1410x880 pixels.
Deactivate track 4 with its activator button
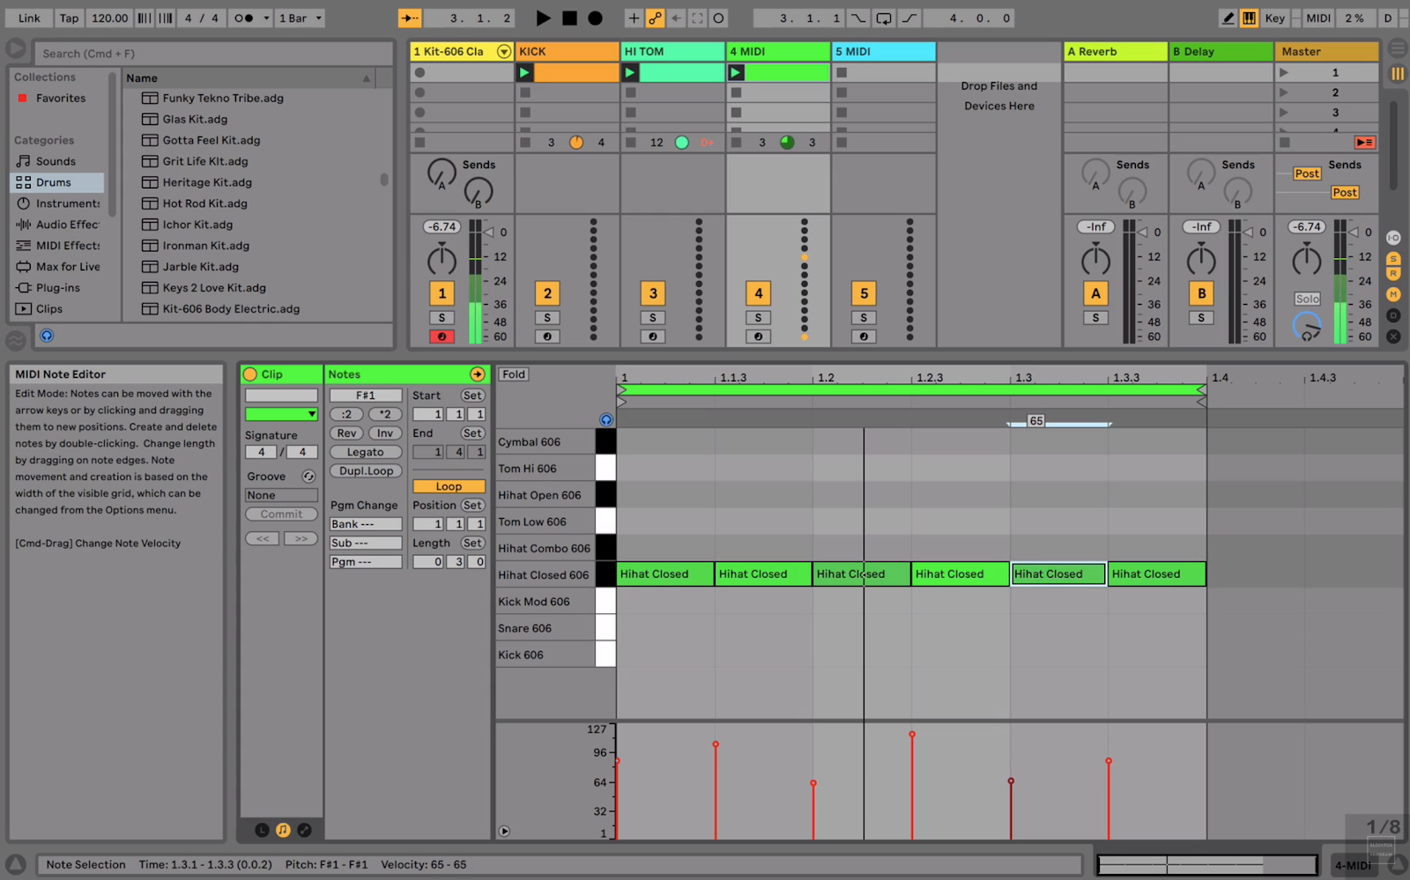(758, 293)
